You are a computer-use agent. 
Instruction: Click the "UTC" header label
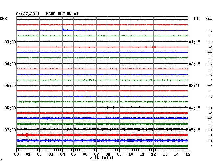tap(196, 19)
